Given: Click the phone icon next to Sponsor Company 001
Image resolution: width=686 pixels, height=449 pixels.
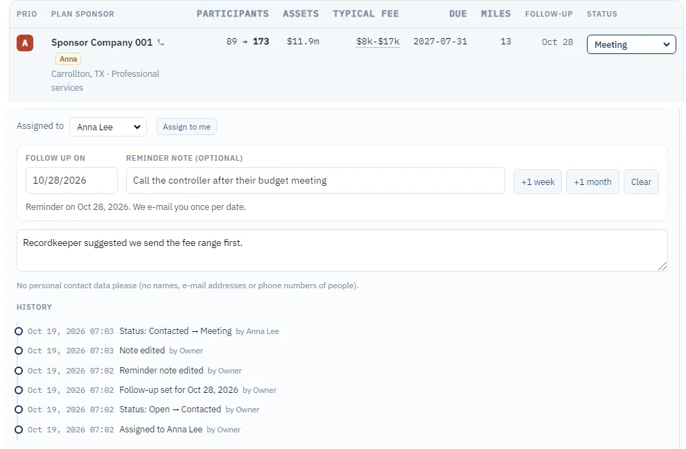Looking at the screenshot, I should click(x=161, y=42).
